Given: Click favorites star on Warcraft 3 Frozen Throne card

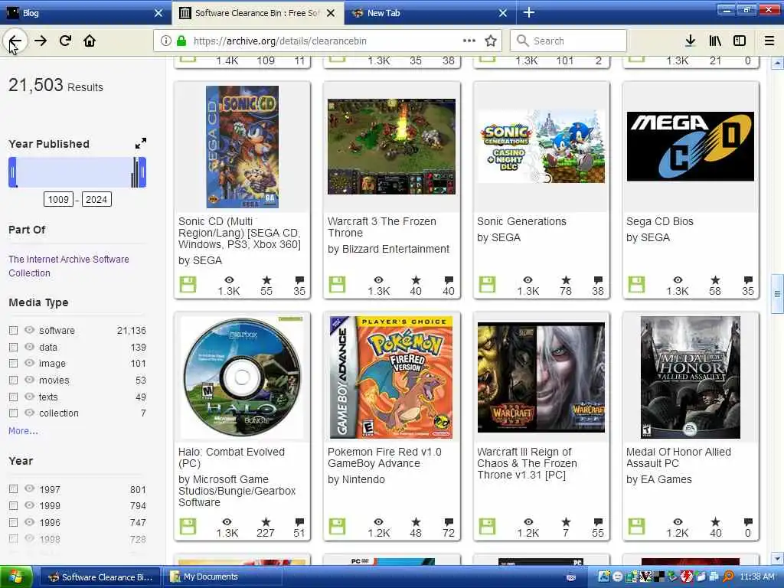Looking at the screenshot, I should click(416, 280).
